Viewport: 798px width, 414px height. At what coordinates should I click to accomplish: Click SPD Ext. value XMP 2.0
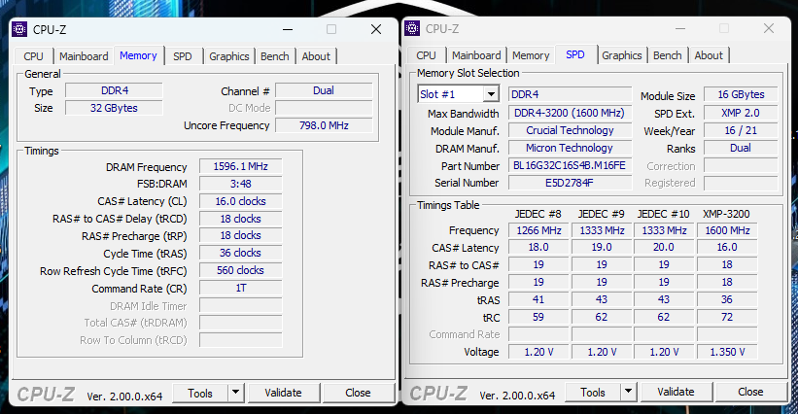(741, 113)
